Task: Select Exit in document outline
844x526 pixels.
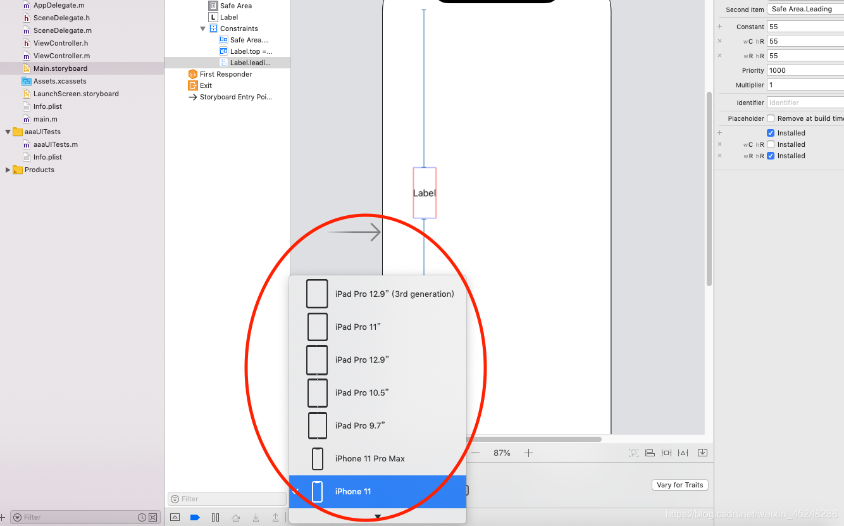Action: click(x=206, y=85)
